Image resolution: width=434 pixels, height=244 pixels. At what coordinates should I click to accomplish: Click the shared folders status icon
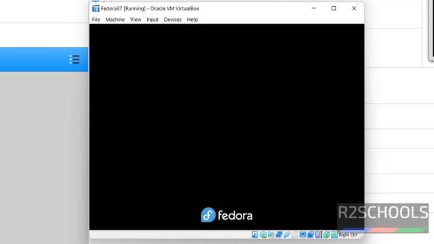(x=295, y=235)
